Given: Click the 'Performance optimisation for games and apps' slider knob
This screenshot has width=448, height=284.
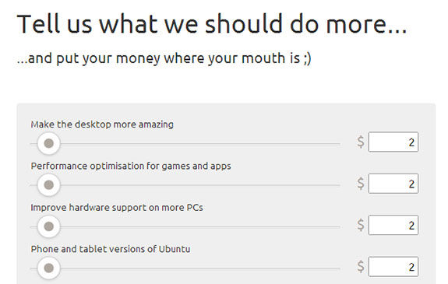Looking at the screenshot, I should pyautogui.click(x=49, y=185).
